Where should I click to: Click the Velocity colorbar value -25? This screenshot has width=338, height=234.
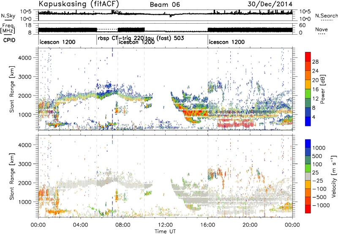[x=318, y=181]
